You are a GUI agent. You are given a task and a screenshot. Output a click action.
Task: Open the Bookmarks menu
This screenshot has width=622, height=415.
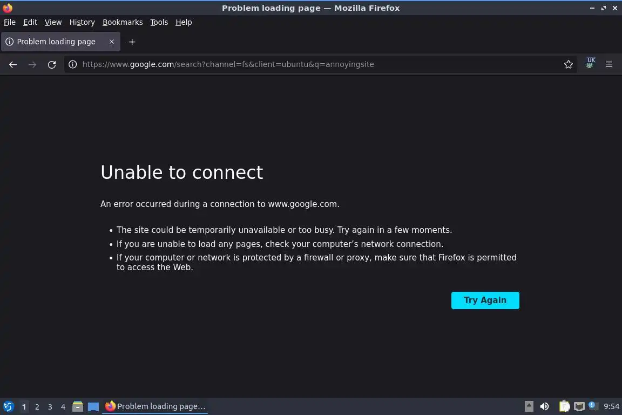(123, 22)
